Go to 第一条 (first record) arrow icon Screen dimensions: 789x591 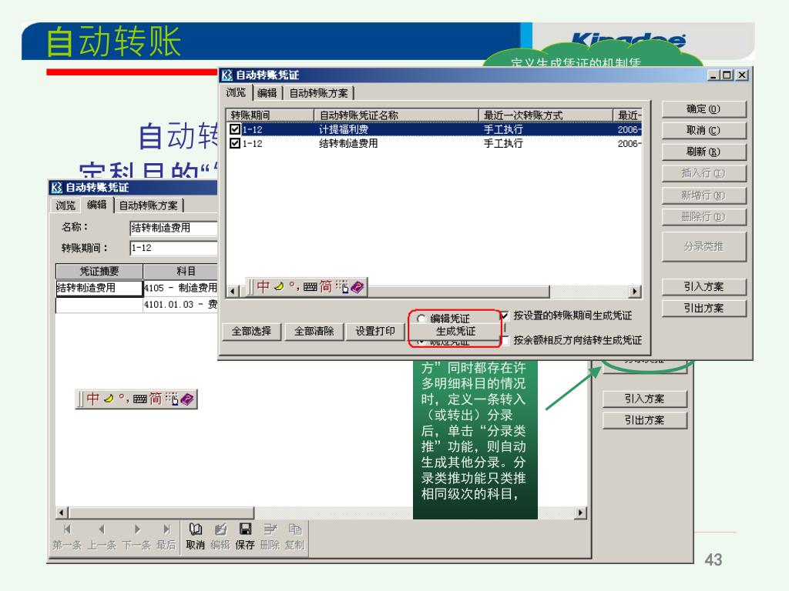click(x=68, y=529)
